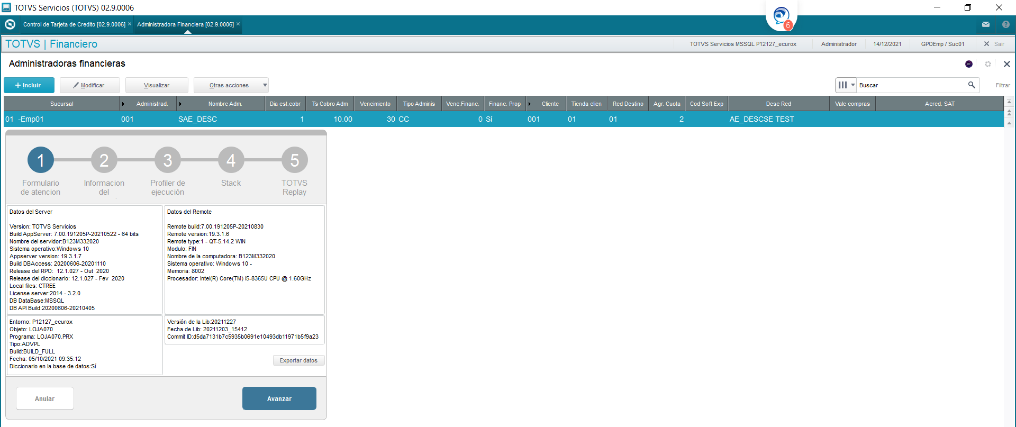Close the Administradora Financiera tab
Viewport: 1016px width, 427px height.
[238, 24]
